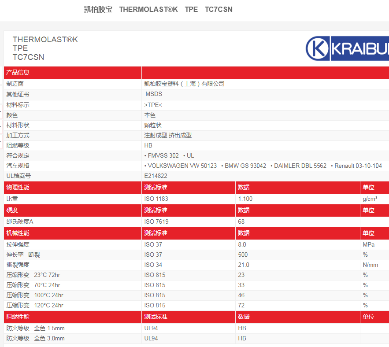389x347 pixels.
Task: Open the MSDS certificate link
Action: (x=154, y=94)
